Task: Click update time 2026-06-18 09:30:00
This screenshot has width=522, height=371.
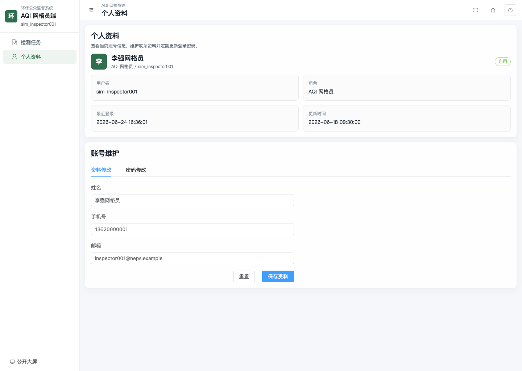Action: click(x=335, y=122)
